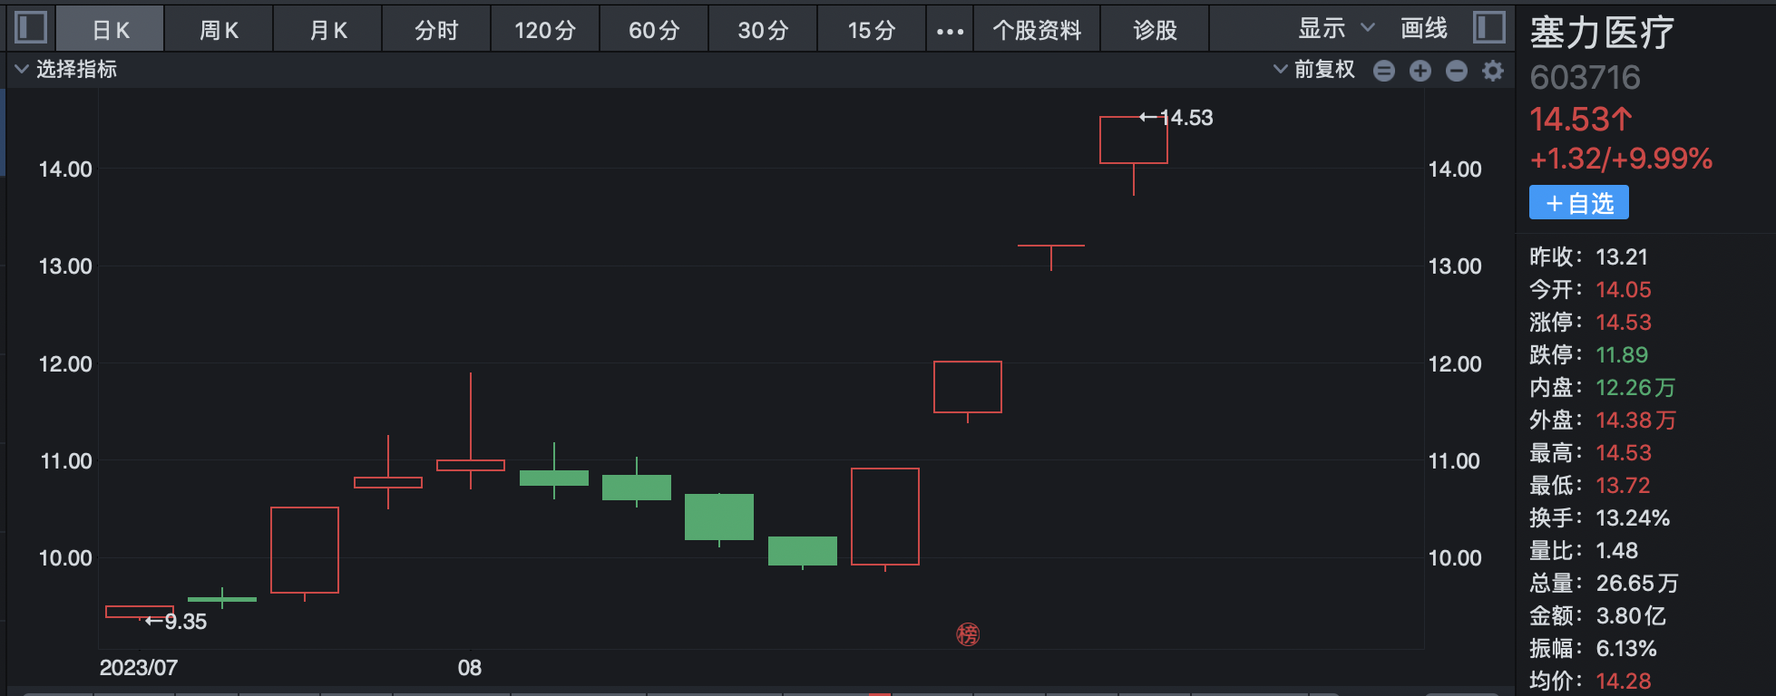The height and width of the screenshot is (696, 1776).
Task: Click the 榜 marker icon on chart
Action: (968, 634)
